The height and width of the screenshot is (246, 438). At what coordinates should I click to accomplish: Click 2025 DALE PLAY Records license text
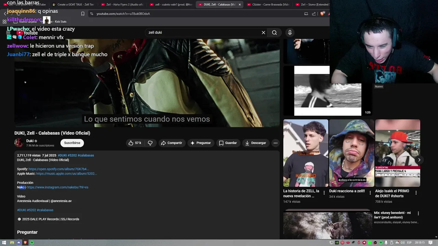[51, 219]
